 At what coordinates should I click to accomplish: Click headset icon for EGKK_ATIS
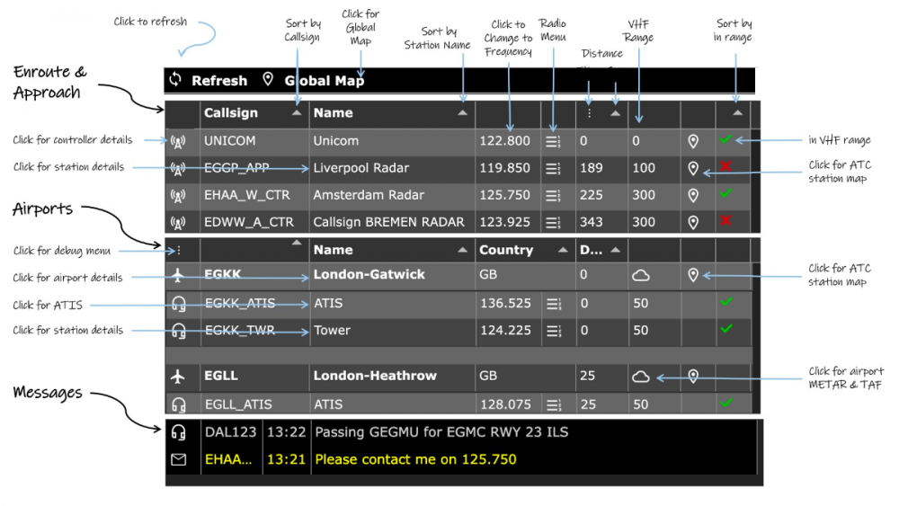pos(178,305)
